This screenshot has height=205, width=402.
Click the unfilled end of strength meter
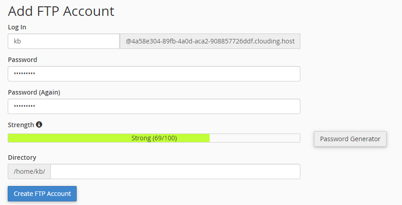[255, 138]
